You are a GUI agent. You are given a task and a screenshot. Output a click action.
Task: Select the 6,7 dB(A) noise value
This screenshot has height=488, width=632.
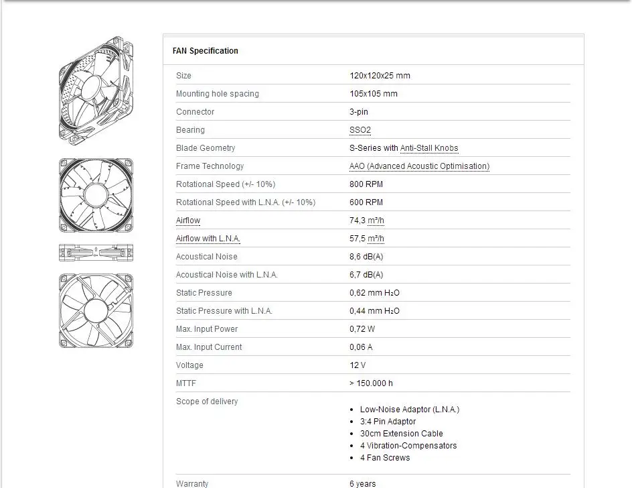tap(366, 275)
